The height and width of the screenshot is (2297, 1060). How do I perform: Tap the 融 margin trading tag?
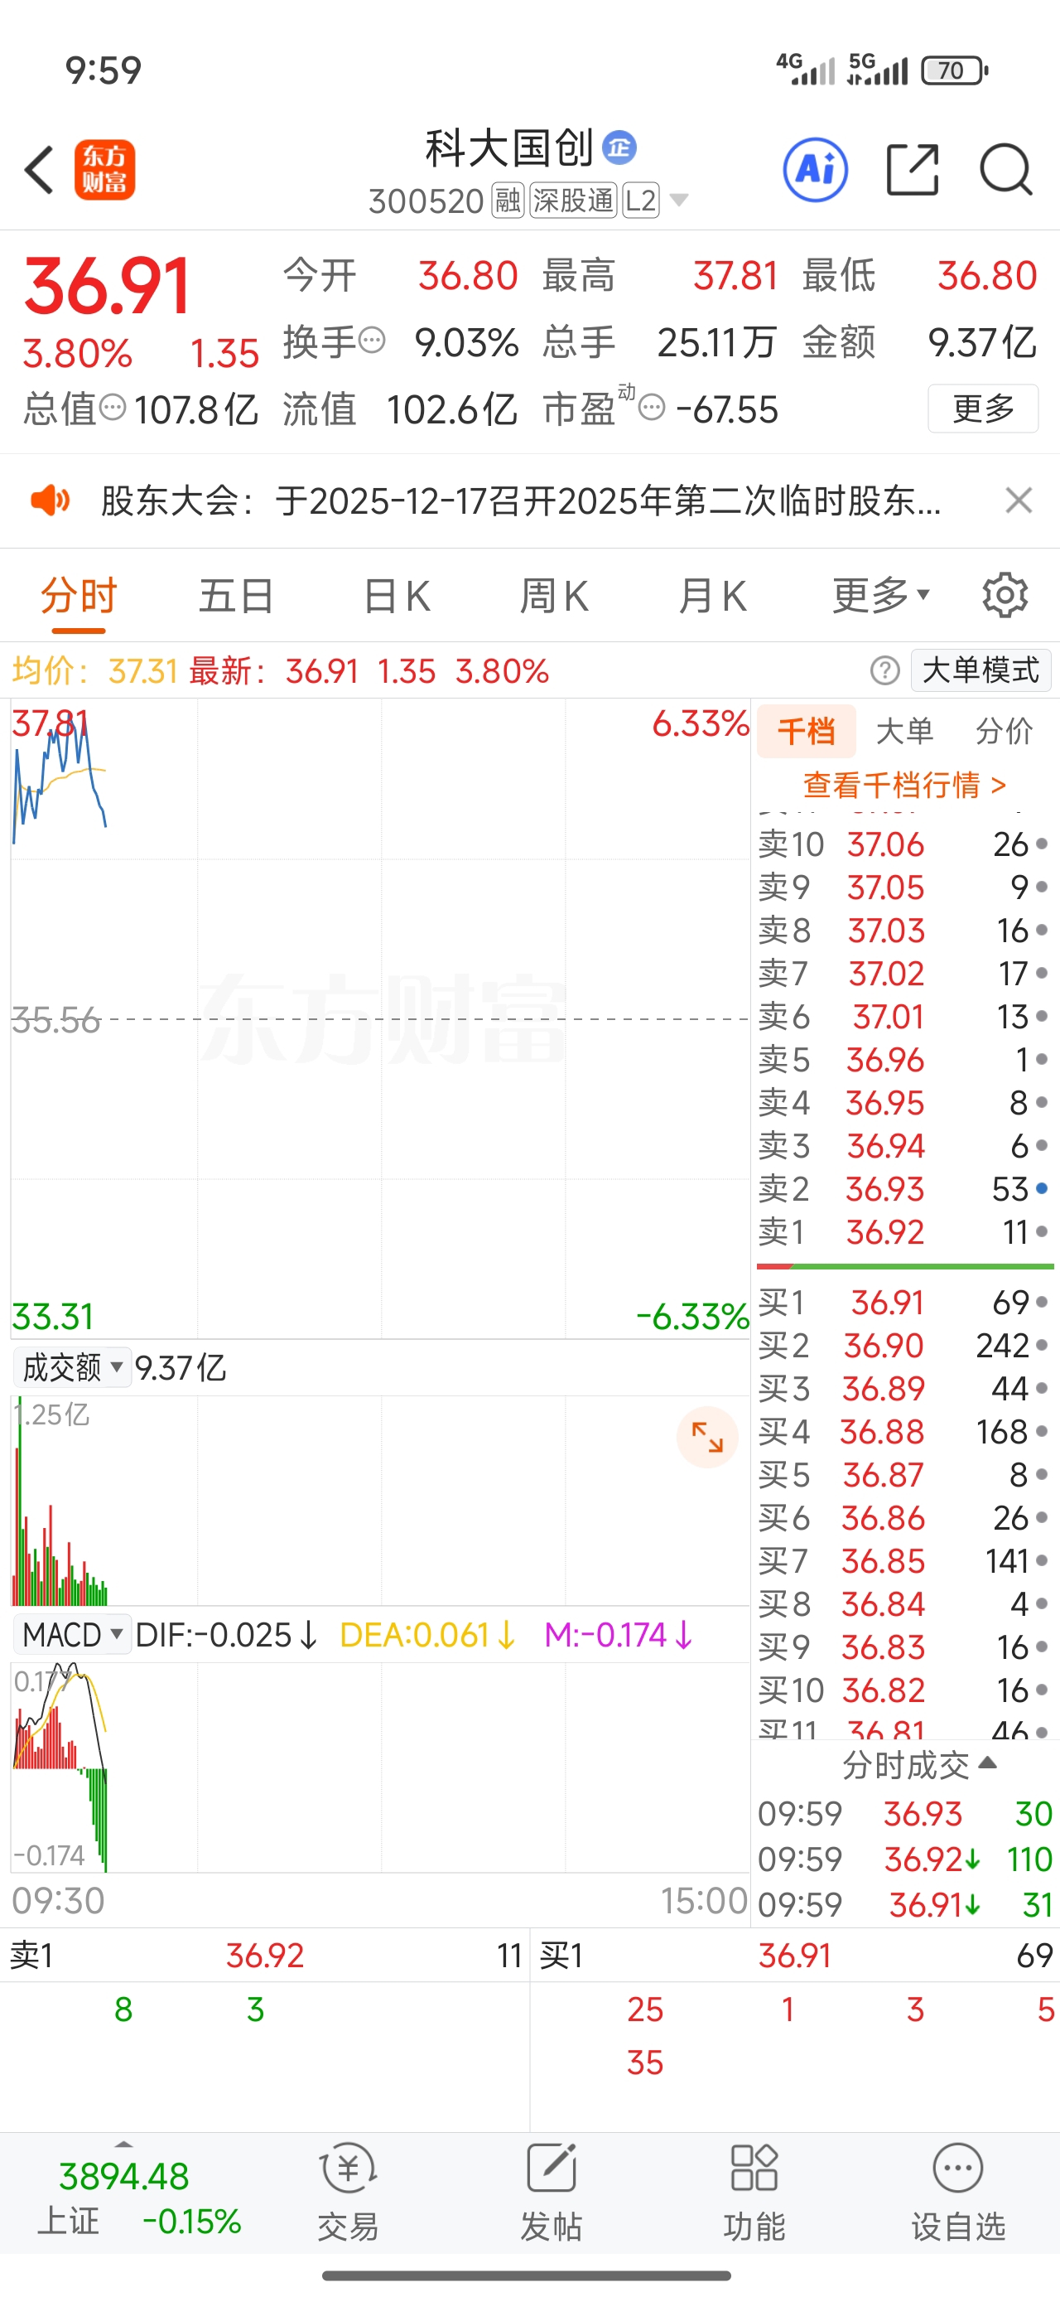(x=508, y=201)
